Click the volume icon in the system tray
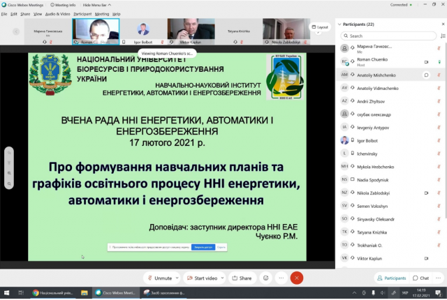 point(383,293)
